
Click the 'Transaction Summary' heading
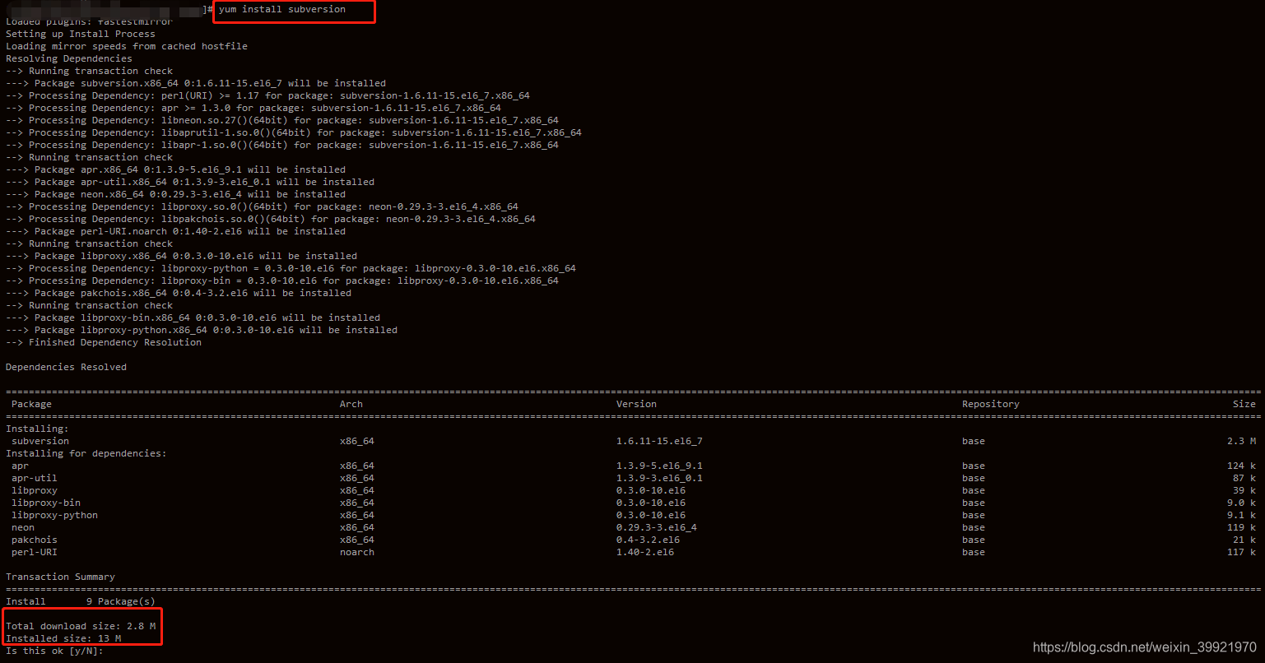click(60, 577)
